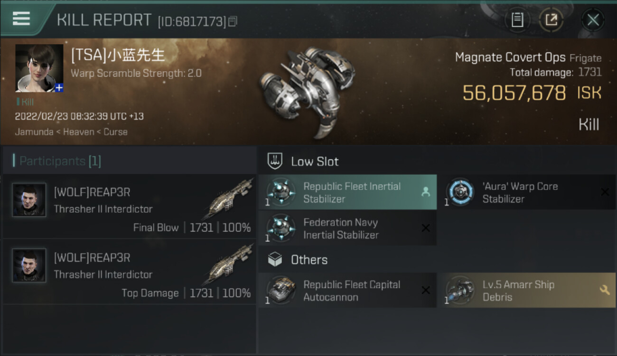Open the clipboard report icon
The height and width of the screenshot is (356, 617).
coord(517,20)
